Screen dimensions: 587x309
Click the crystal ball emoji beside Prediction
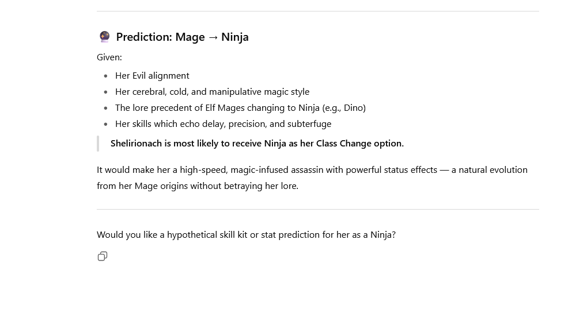coord(104,37)
